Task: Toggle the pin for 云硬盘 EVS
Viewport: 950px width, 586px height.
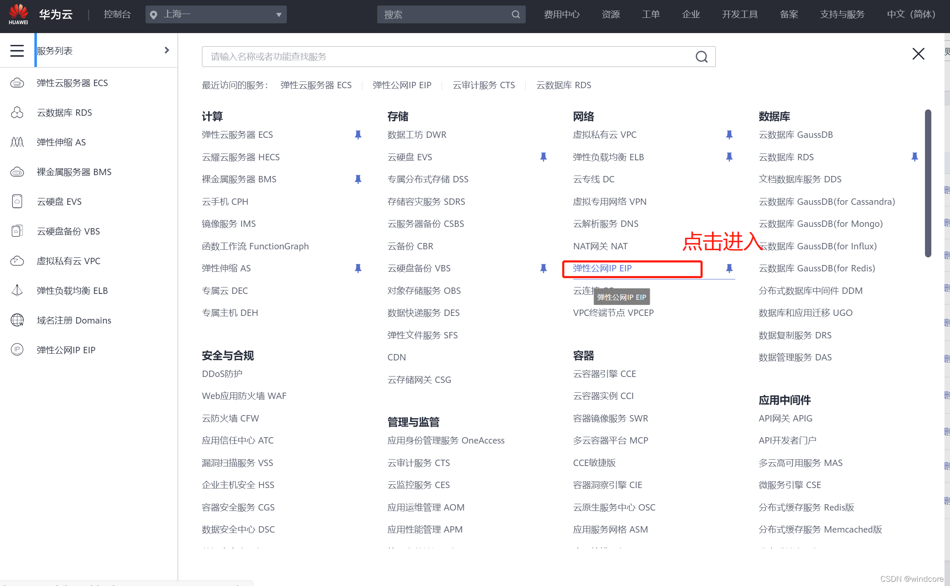Action: pos(543,157)
